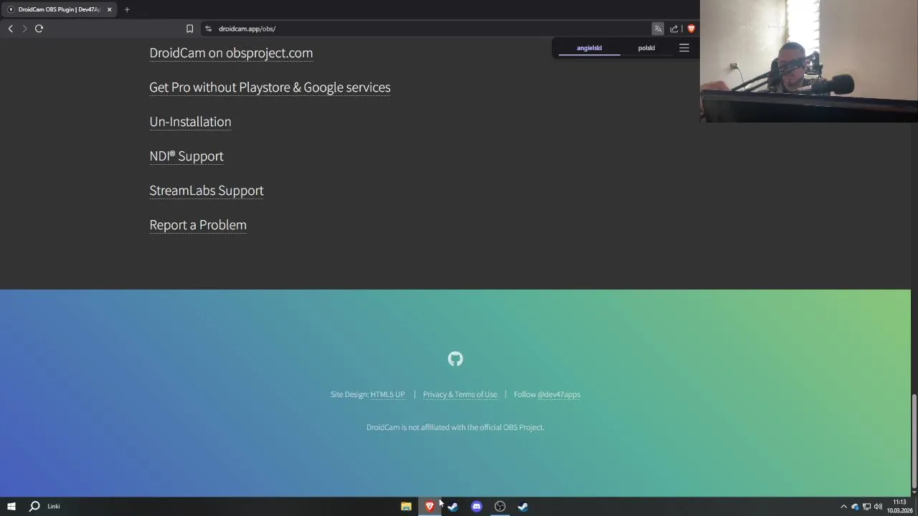Reload the DroidCam page
The height and width of the screenshot is (516, 918).
39,29
